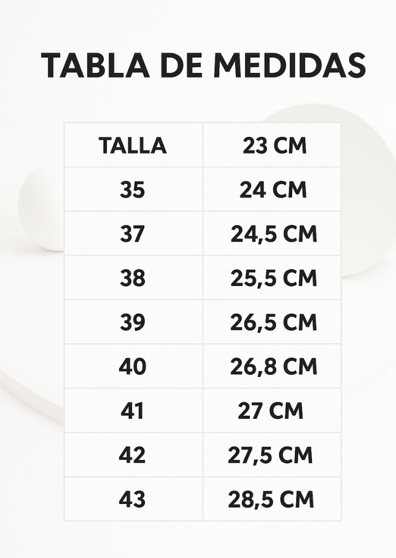Select size 40 cell
Viewport: 396px width, 558px height.
[133, 367]
